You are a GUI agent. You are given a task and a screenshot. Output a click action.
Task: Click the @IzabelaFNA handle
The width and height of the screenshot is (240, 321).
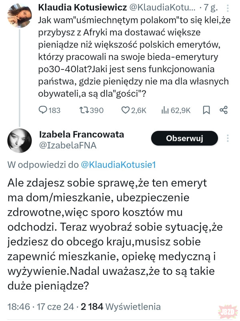point(68,145)
